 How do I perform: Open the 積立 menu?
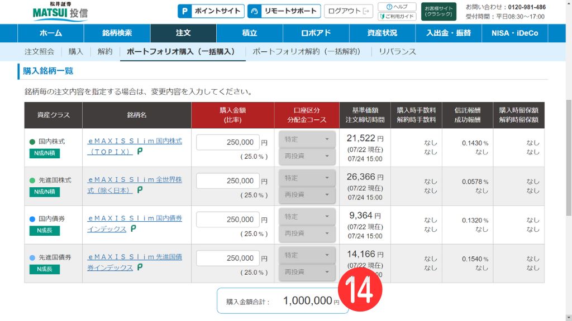(250, 33)
